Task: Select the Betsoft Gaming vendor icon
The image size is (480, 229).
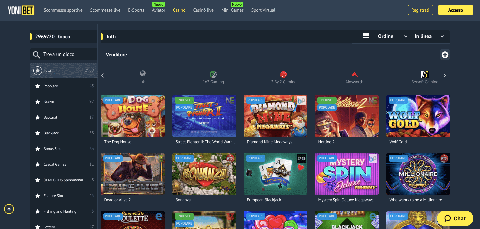Action: click(x=425, y=74)
